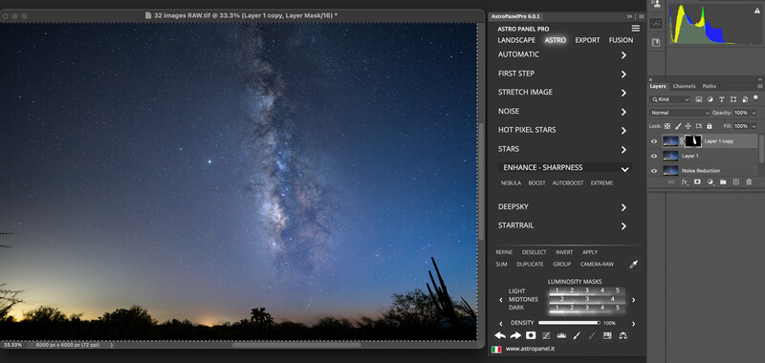Switch to the LANDSCAPE tab
Image resolution: width=765 pixels, height=363 pixels.
point(516,40)
